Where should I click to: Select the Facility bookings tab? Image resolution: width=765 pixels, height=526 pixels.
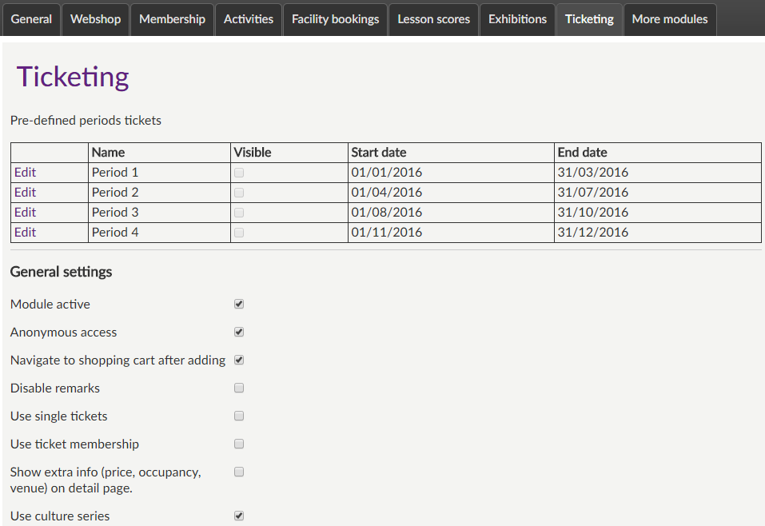(335, 19)
